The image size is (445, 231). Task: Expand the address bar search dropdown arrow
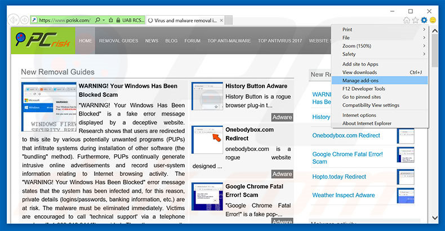pyautogui.click(x=104, y=20)
